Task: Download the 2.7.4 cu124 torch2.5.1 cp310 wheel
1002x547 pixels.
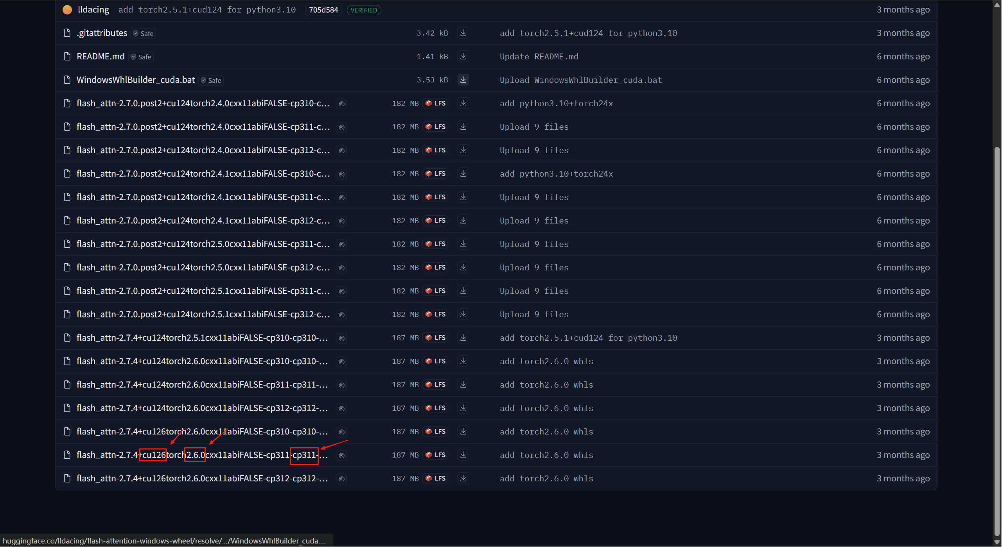Action: tap(463, 338)
